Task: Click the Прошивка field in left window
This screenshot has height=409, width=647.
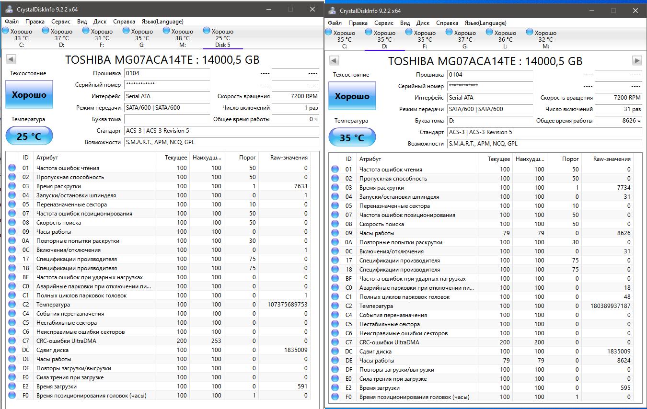Action: (x=167, y=73)
